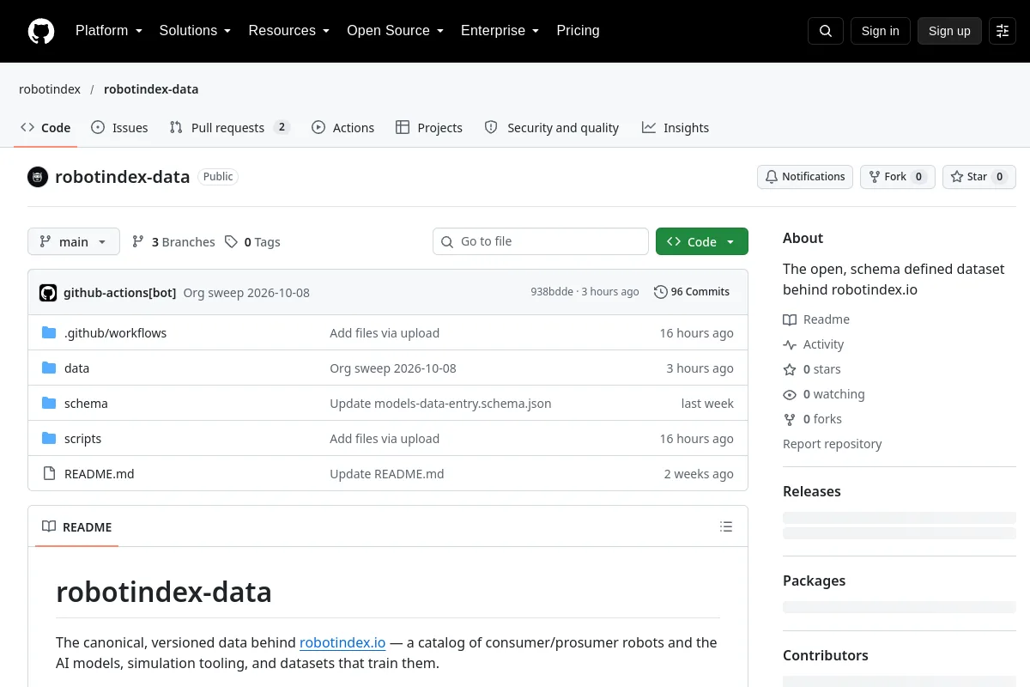
Task: Open the schema folder name
Action: (86, 404)
